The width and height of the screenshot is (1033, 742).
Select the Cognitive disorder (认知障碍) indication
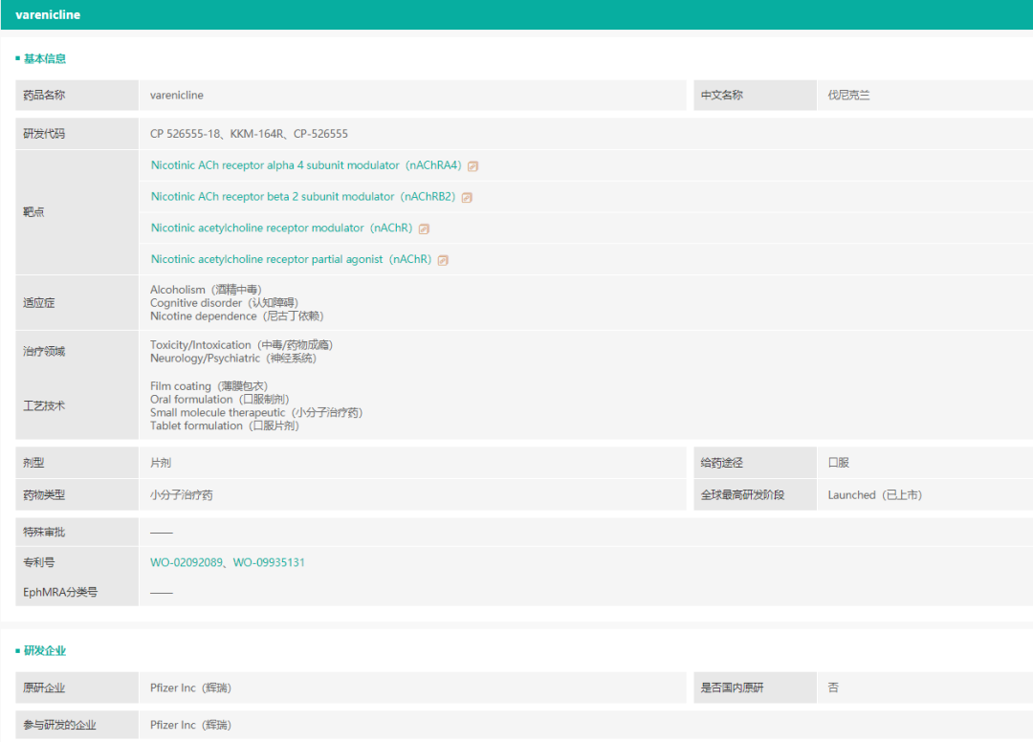[x=224, y=303]
